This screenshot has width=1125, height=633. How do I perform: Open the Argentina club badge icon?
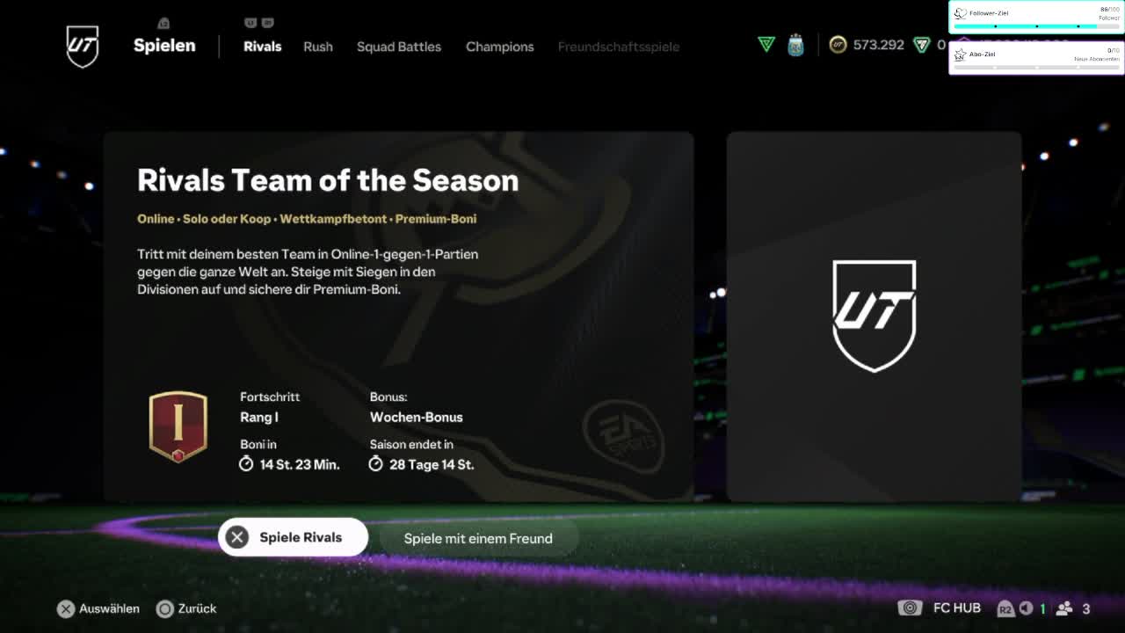tap(795, 45)
